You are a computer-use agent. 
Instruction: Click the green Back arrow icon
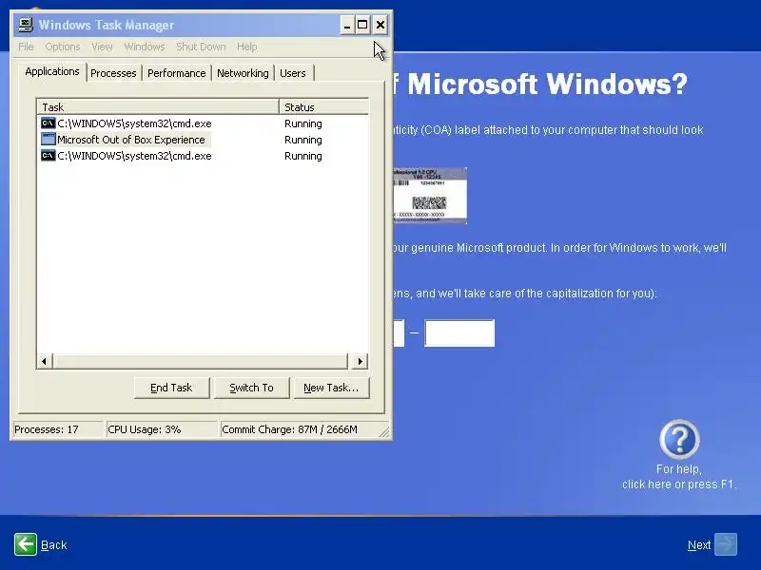pos(26,544)
